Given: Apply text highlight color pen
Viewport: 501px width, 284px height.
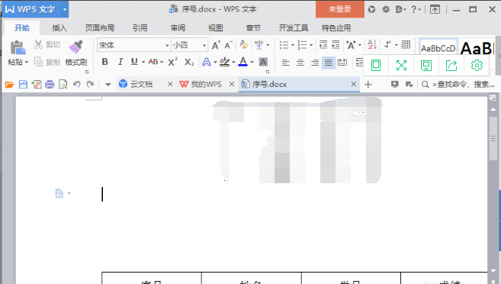Looking at the screenshot, I should 225,61.
